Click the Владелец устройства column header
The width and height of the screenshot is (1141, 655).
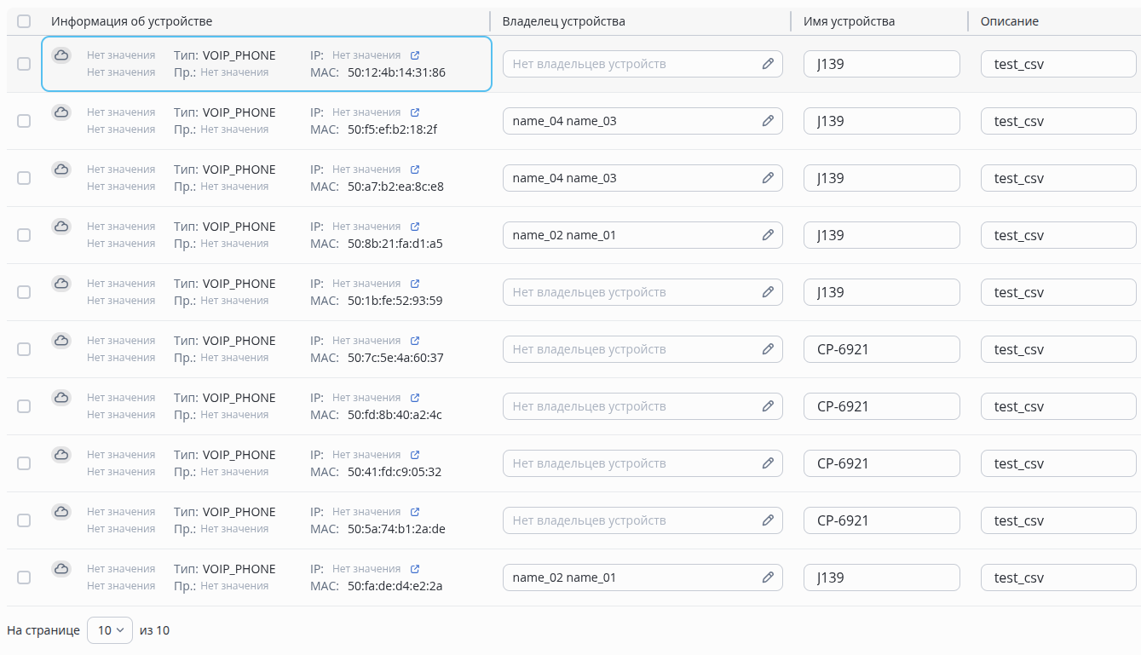[564, 21]
